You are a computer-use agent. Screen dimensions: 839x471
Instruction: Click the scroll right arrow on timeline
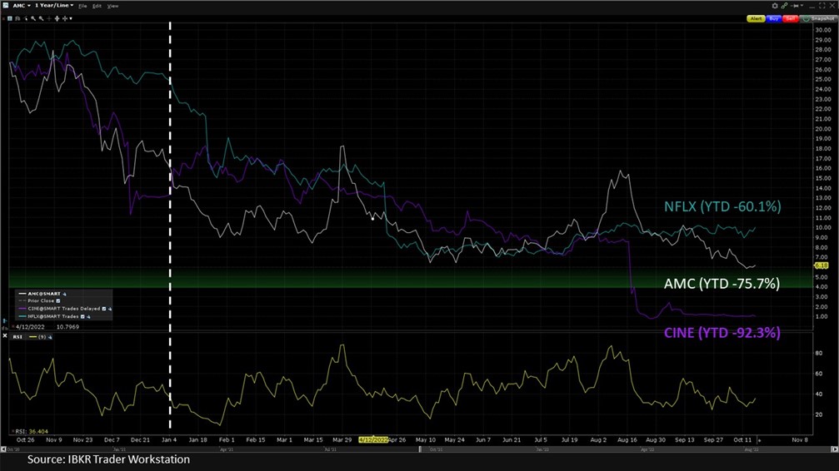point(836,449)
